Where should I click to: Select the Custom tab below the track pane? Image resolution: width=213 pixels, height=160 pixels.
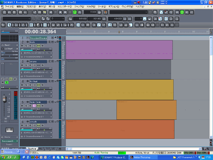click(x=32, y=149)
